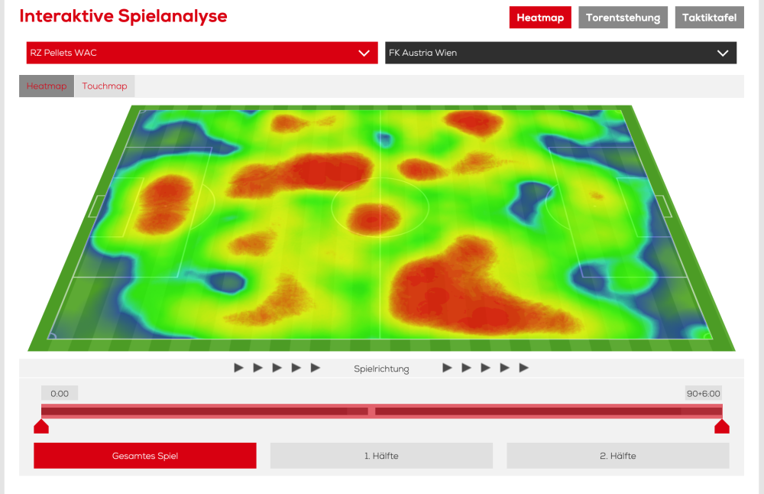Click the arrow immediately left of Spielrichtung
Viewport: 764px width, 494px height.
pyautogui.click(x=316, y=368)
